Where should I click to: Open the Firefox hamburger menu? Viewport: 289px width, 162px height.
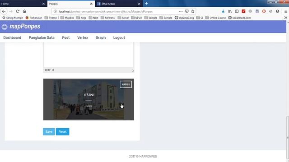pyautogui.click(x=286, y=11)
